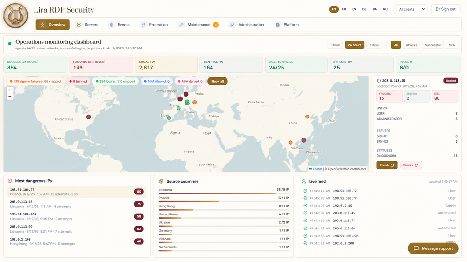
Task: Open the Platform tab
Action: pos(287,25)
